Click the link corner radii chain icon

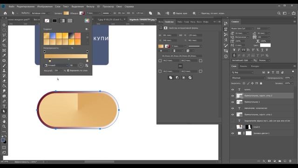(x=180, y=66)
